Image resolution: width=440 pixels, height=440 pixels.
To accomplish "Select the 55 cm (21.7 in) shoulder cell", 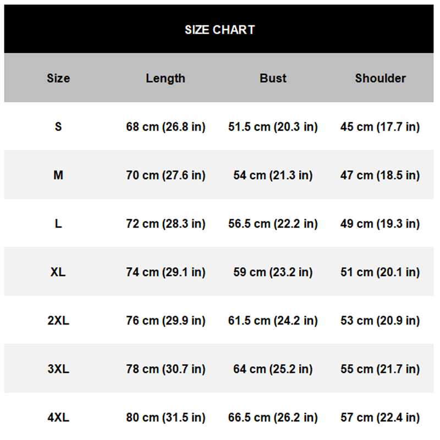I will tap(380, 369).
